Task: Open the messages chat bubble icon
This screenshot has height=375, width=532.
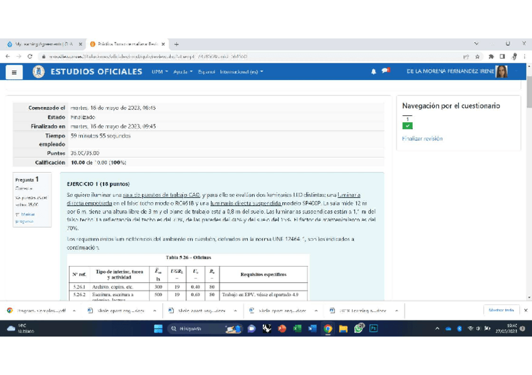Action: coord(385,71)
